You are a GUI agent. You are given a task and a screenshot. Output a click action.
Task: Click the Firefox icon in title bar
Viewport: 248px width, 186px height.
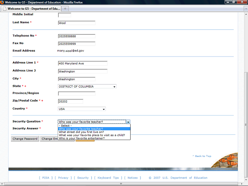[2, 2]
